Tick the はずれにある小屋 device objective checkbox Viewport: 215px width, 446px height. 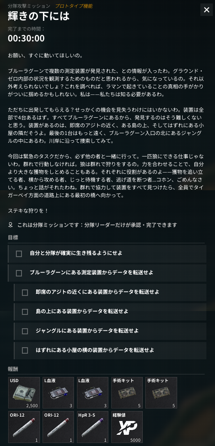tap(25, 350)
